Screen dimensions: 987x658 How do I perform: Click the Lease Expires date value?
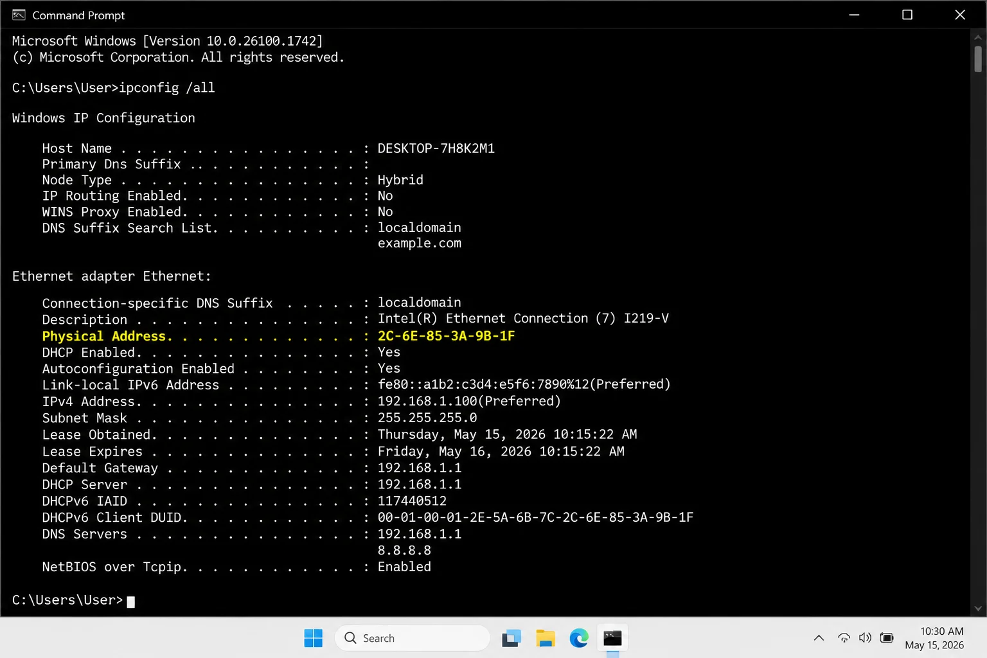501,451
